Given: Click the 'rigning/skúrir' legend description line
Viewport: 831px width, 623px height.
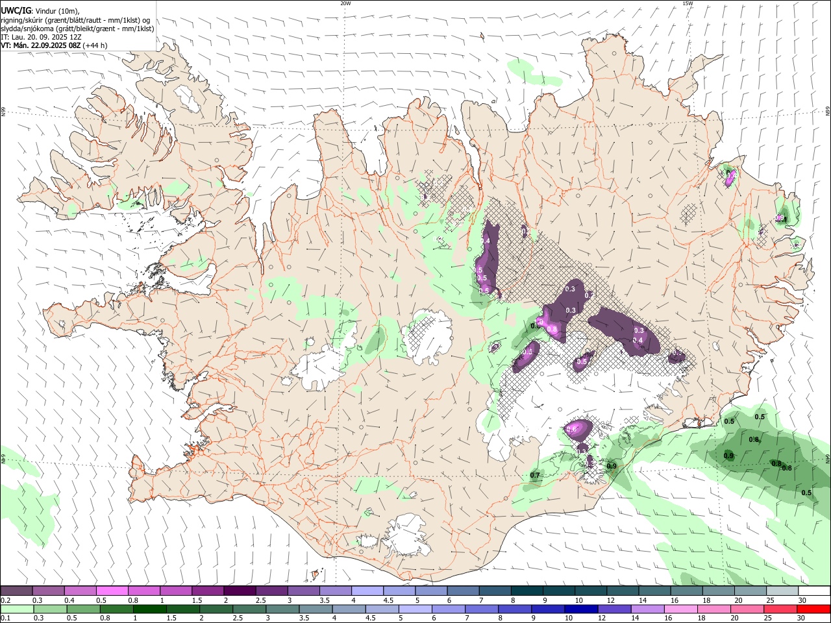Looking at the screenshot, I should click(76, 20).
